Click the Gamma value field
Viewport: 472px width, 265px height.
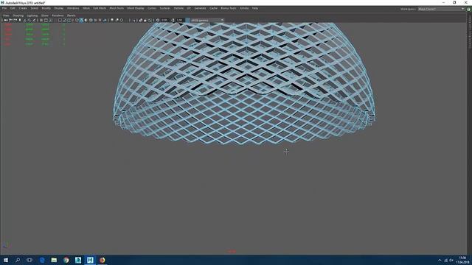tap(180, 20)
